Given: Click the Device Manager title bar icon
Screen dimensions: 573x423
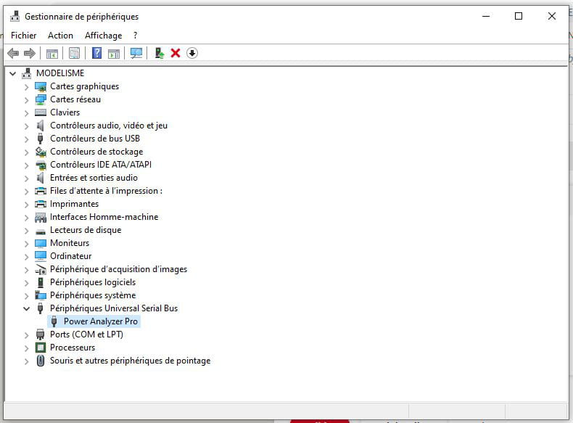Looking at the screenshot, I should click(x=15, y=17).
